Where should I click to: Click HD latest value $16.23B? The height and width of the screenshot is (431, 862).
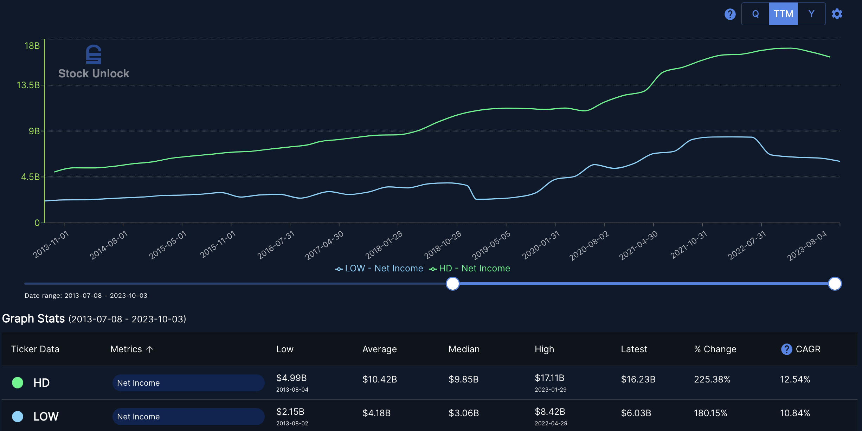tap(638, 379)
